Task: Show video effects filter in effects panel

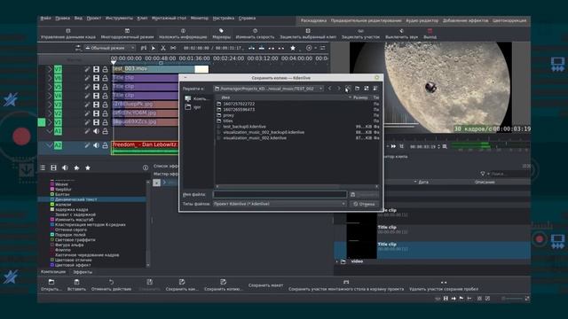Action: 53,167
